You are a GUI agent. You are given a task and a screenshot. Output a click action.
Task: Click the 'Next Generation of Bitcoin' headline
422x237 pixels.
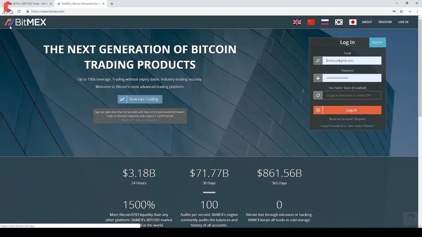click(140, 57)
